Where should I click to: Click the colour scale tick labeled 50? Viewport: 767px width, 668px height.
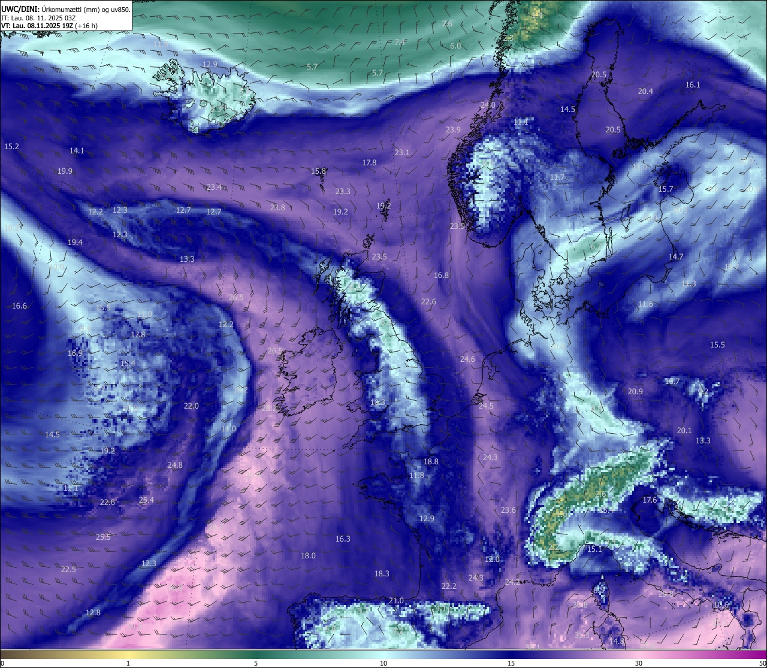762,663
